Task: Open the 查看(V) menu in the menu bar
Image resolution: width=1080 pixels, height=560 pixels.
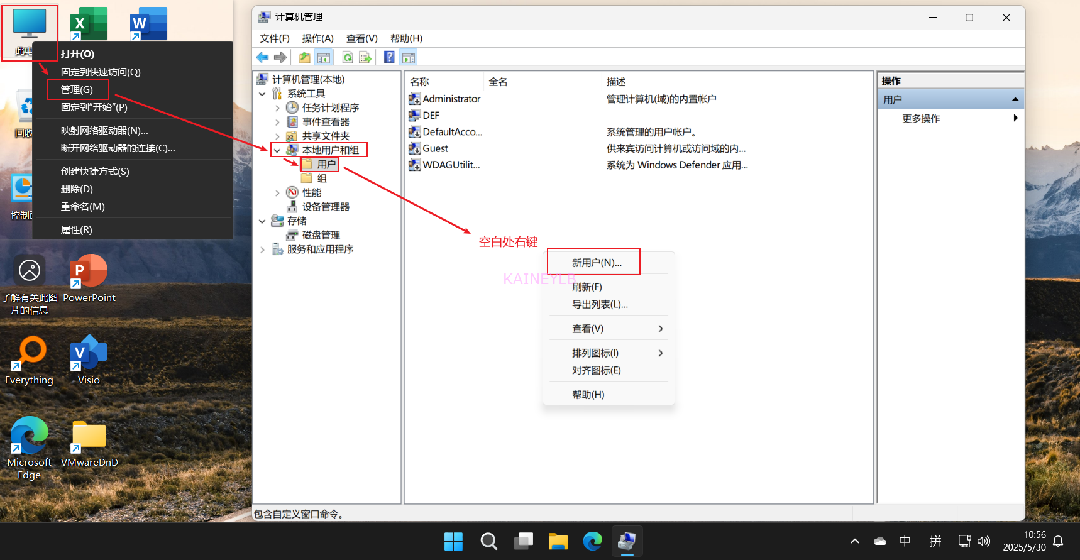Action: click(x=362, y=38)
